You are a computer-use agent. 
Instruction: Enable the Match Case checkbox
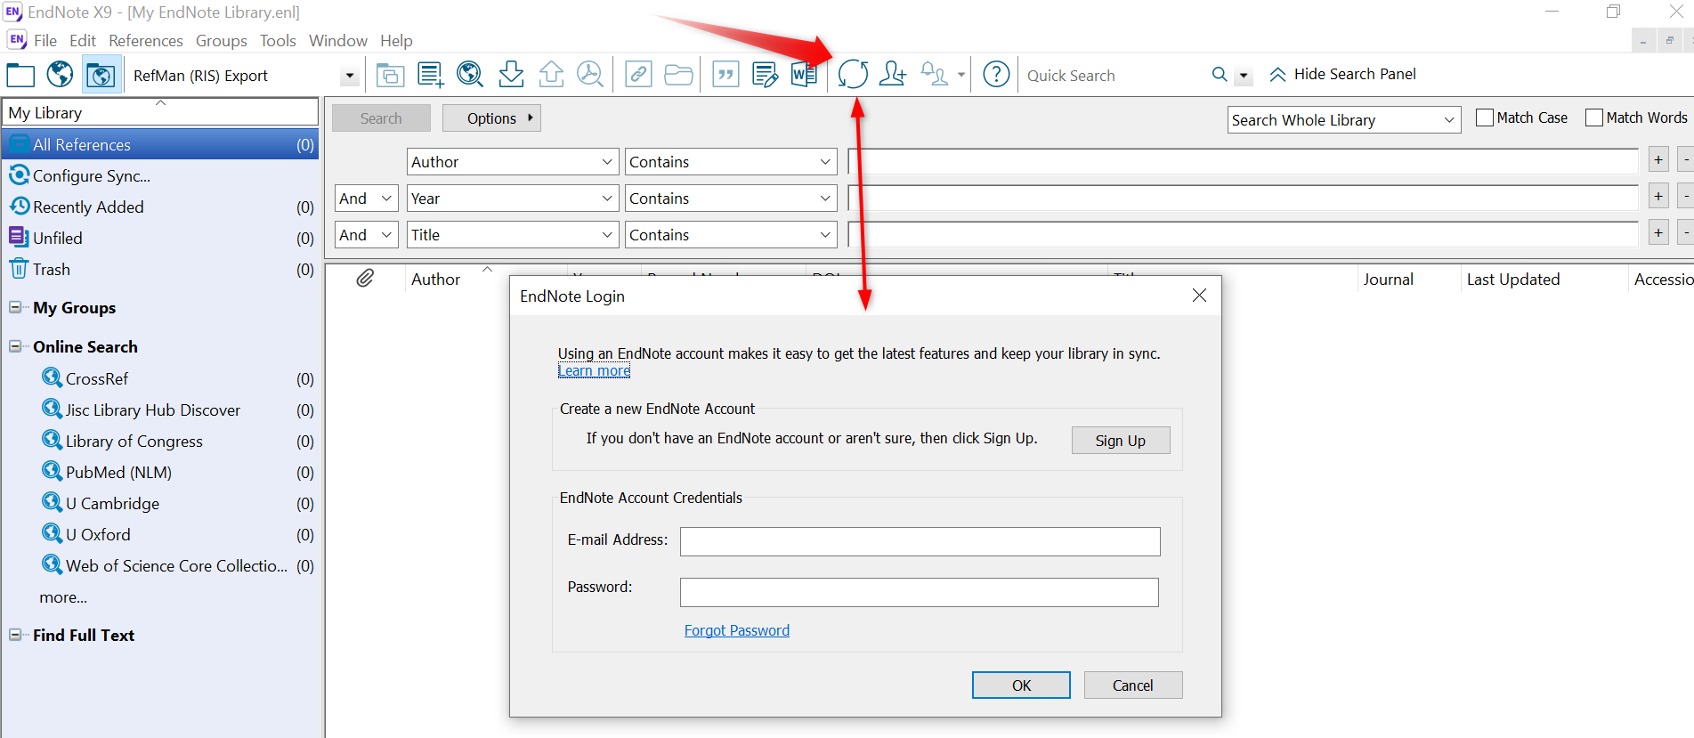(1484, 118)
